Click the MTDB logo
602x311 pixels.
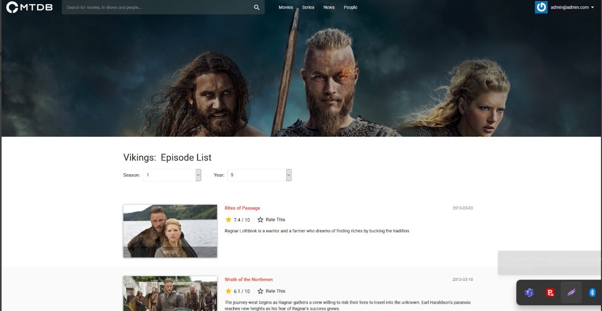tap(30, 7)
